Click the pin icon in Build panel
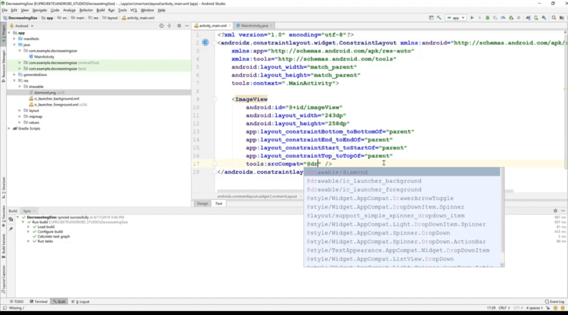Screen dimensions: 568x315 [11, 229]
